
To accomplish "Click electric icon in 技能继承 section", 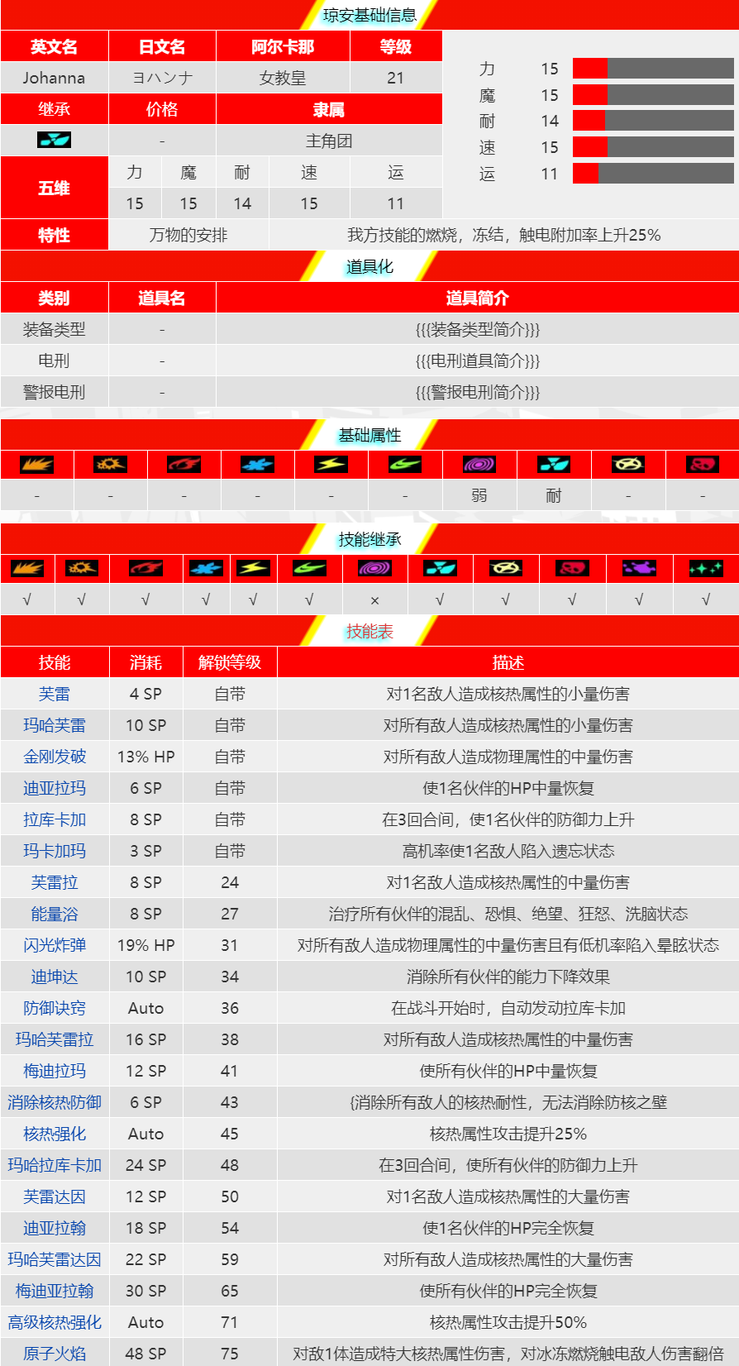I will click(253, 568).
